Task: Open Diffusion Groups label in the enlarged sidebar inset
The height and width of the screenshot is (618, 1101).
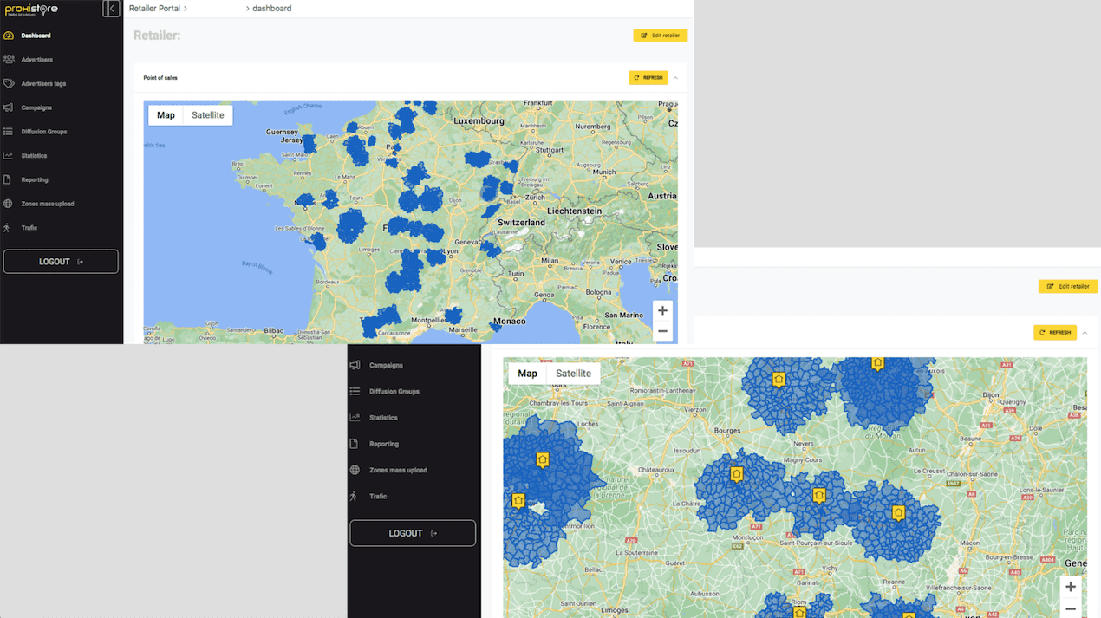Action: click(394, 392)
